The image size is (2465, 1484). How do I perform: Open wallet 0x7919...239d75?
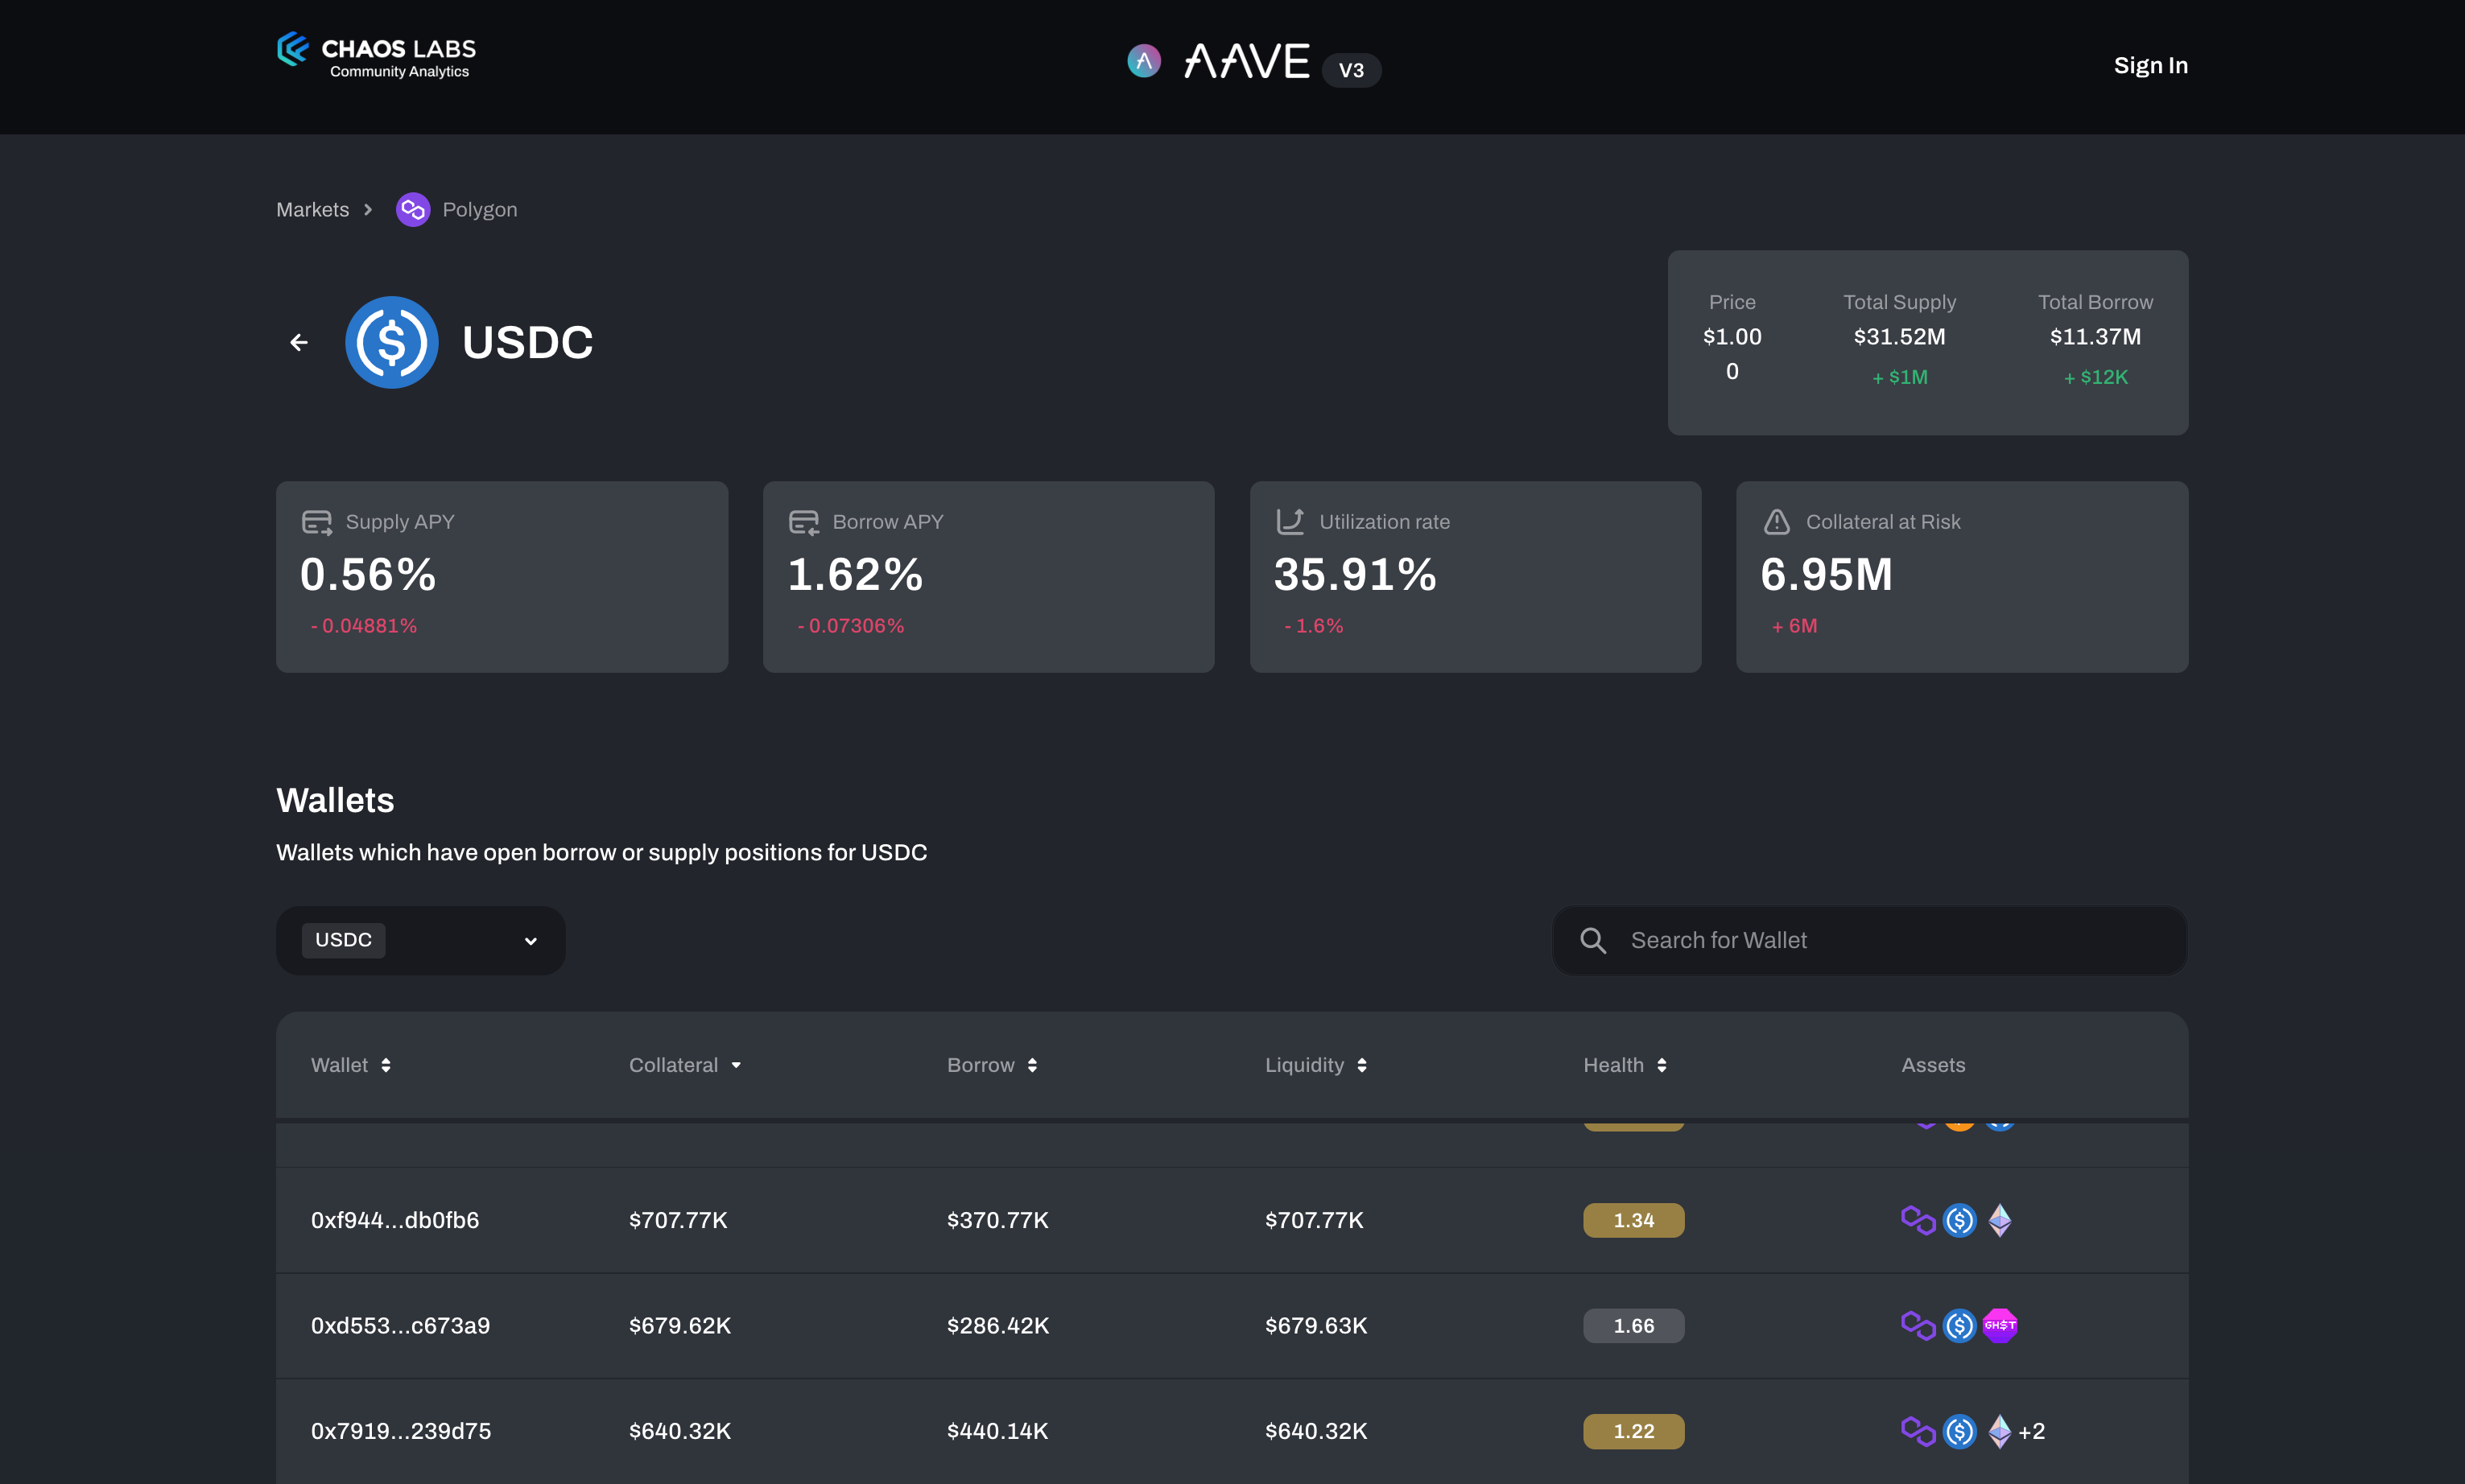pos(400,1431)
